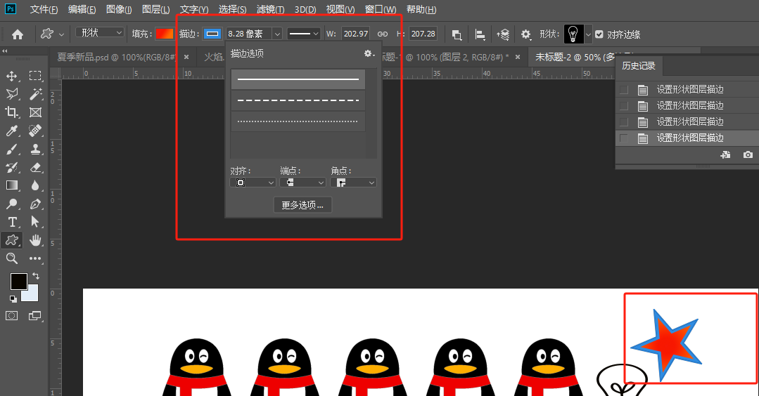
Task: Open the Edit Toolbar three-dots menu
Action: tap(35, 258)
